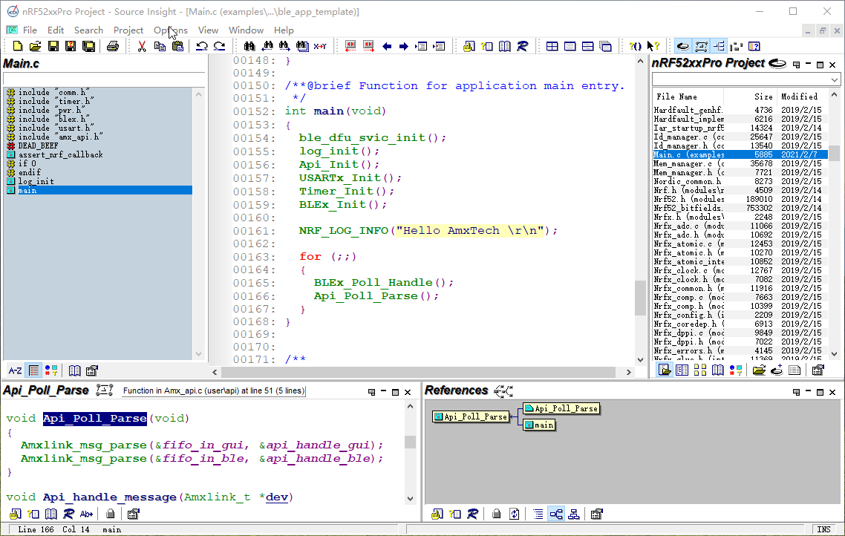Click dev link in Api_handle_message signature
This screenshot has width=845, height=536.
(277, 497)
